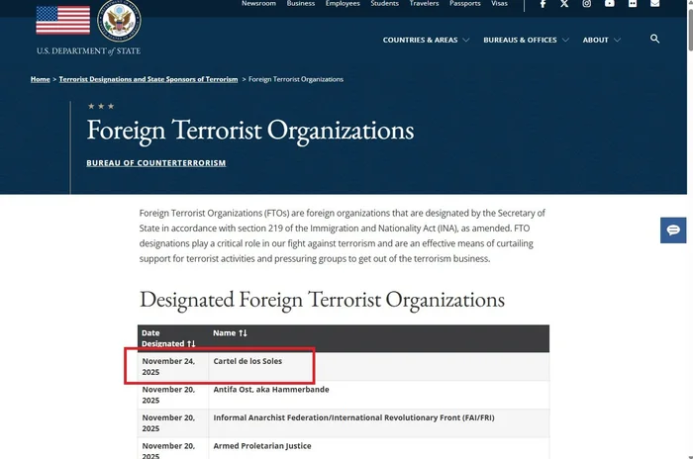This screenshot has width=693, height=459.
Task: Open the Employees top link
Action: click(x=343, y=4)
